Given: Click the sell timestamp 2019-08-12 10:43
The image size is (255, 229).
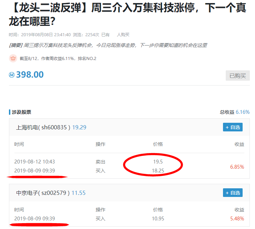Looking at the screenshot, I should point(34,162).
